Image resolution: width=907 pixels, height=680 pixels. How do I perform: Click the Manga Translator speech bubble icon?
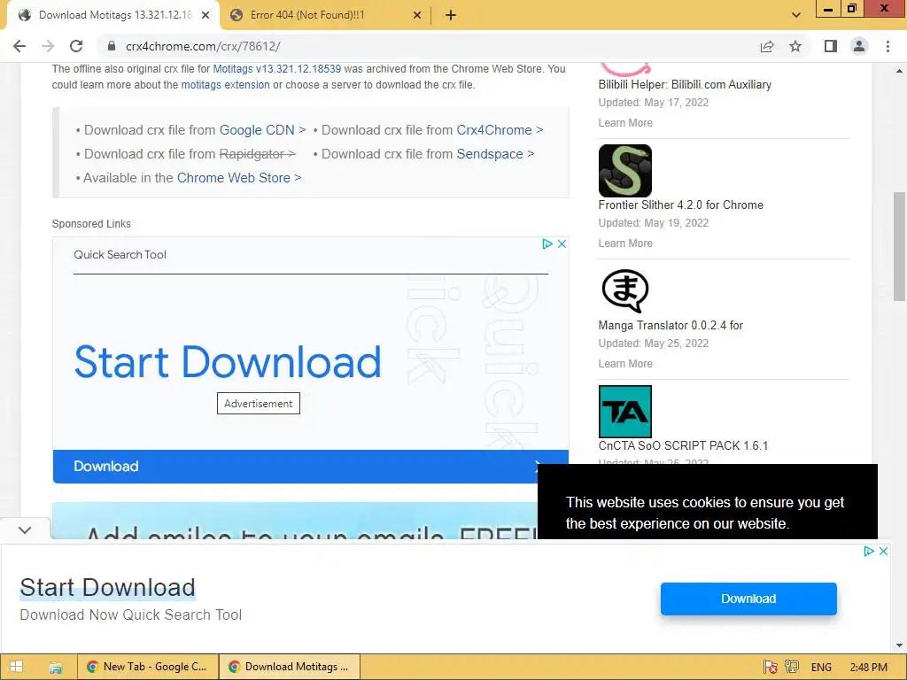click(625, 290)
